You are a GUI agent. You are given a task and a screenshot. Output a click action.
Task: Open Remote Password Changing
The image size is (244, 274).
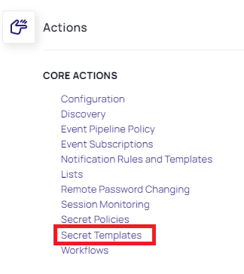point(125,189)
